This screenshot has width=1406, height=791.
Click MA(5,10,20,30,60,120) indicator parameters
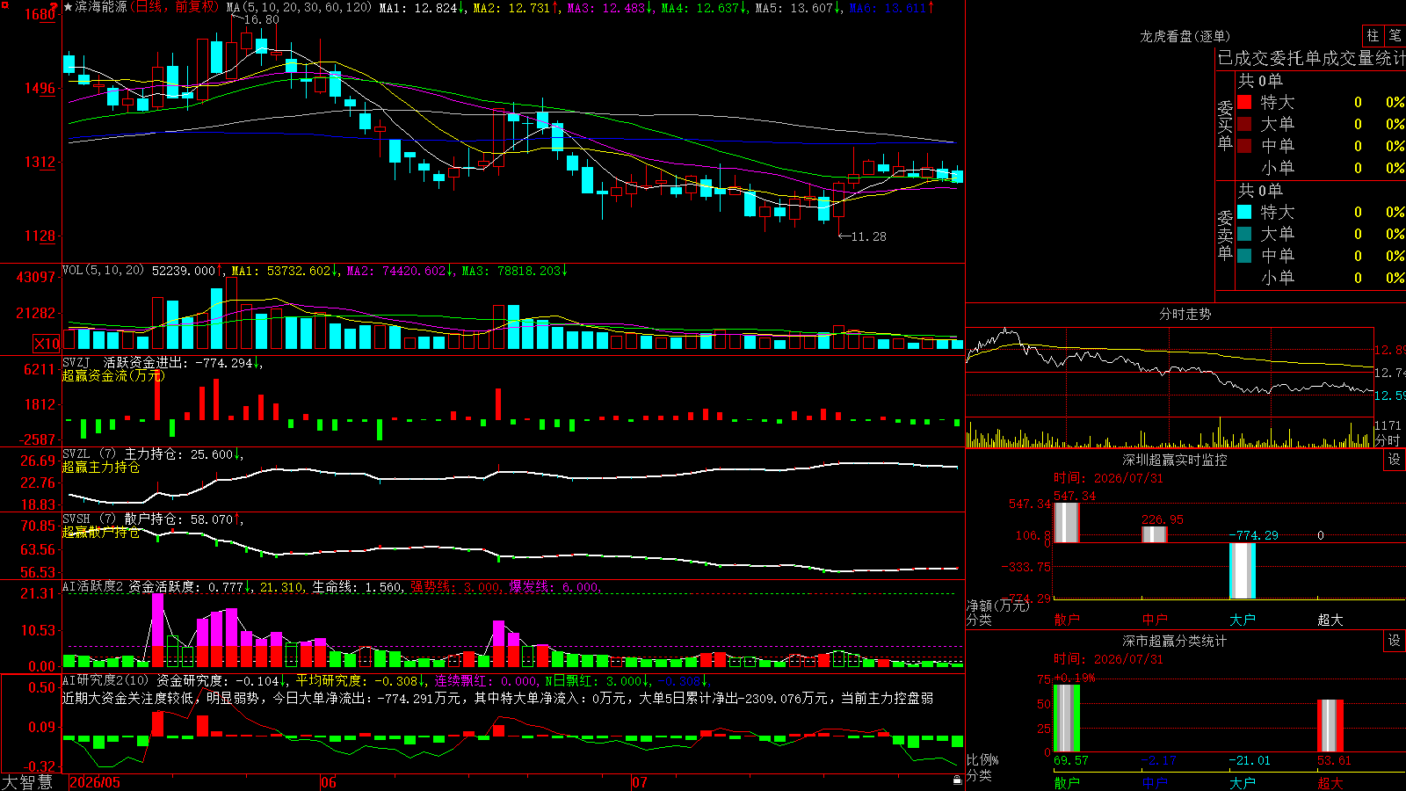coord(300,8)
